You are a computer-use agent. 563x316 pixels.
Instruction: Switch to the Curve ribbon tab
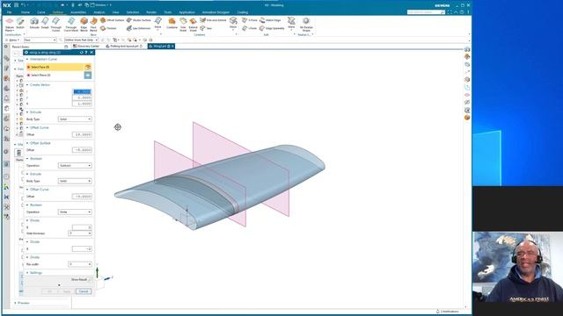pyautogui.click(x=41, y=12)
